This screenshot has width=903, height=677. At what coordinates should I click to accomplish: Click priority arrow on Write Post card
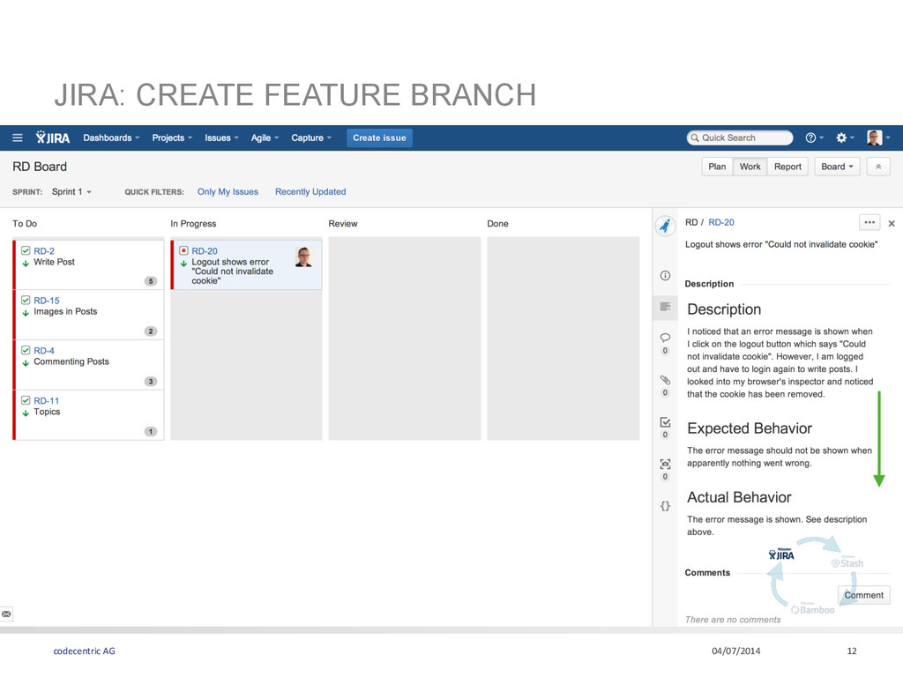click(26, 264)
